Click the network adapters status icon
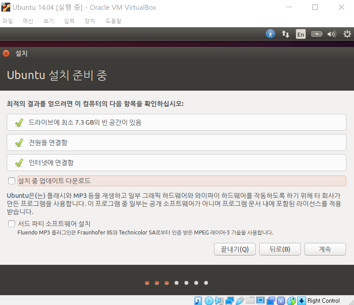The height and width of the screenshot is (305, 354). click(230, 301)
